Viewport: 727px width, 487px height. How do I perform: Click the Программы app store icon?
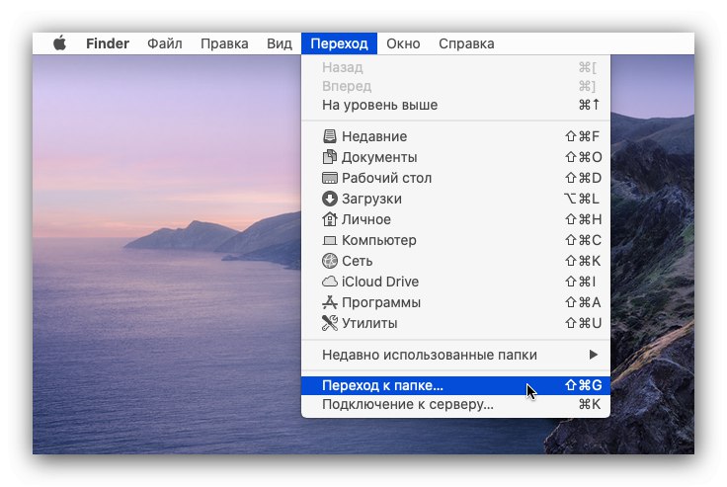pyautogui.click(x=330, y=302)
